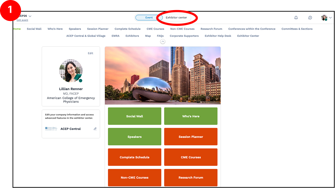The image size is (335, 188).
Task: Open Session Planner in navigation bar
Action: coord(98,29)
